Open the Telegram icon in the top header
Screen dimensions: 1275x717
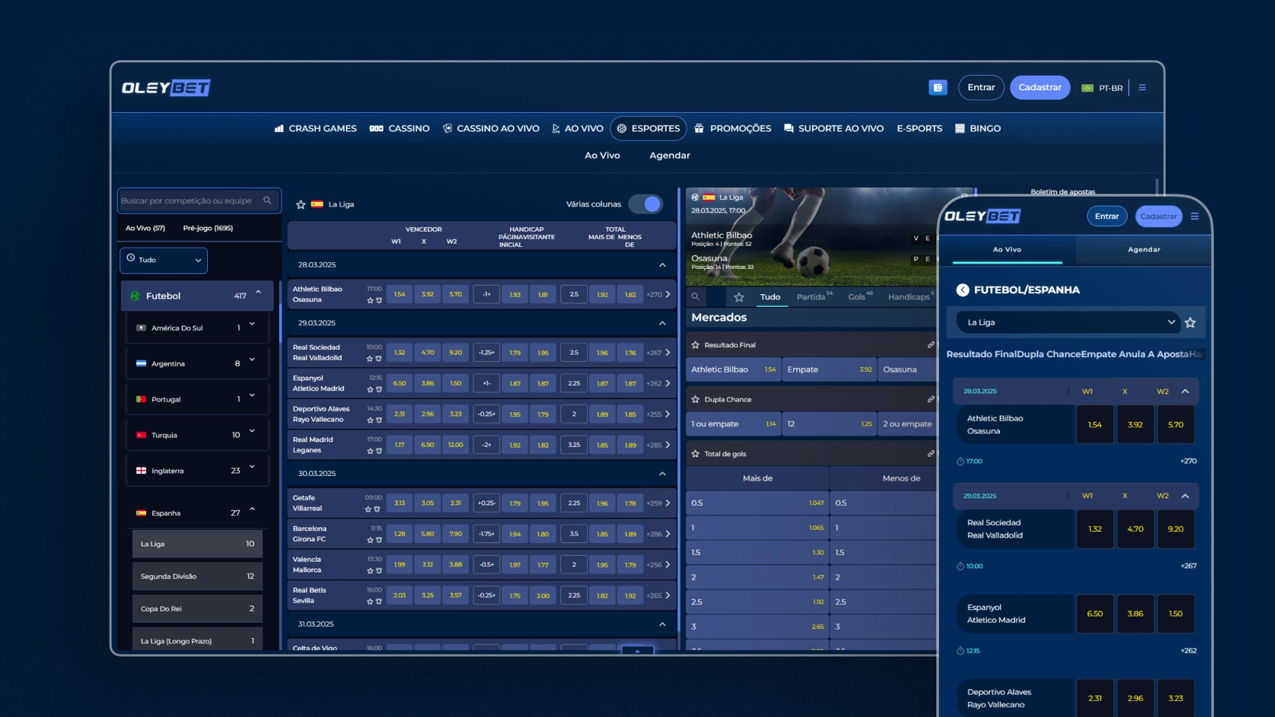938,87
